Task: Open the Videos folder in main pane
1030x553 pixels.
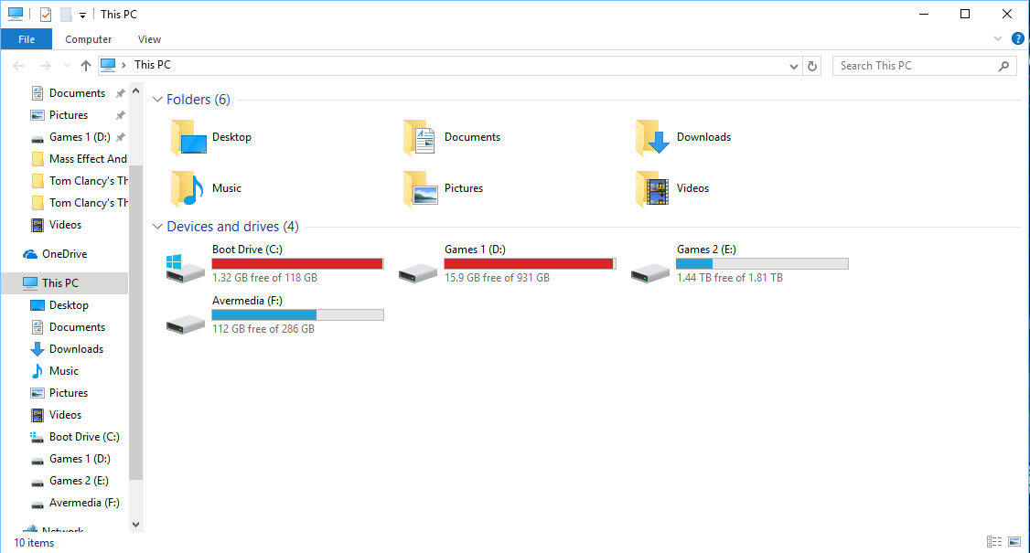Action: (x=653, y=189)
